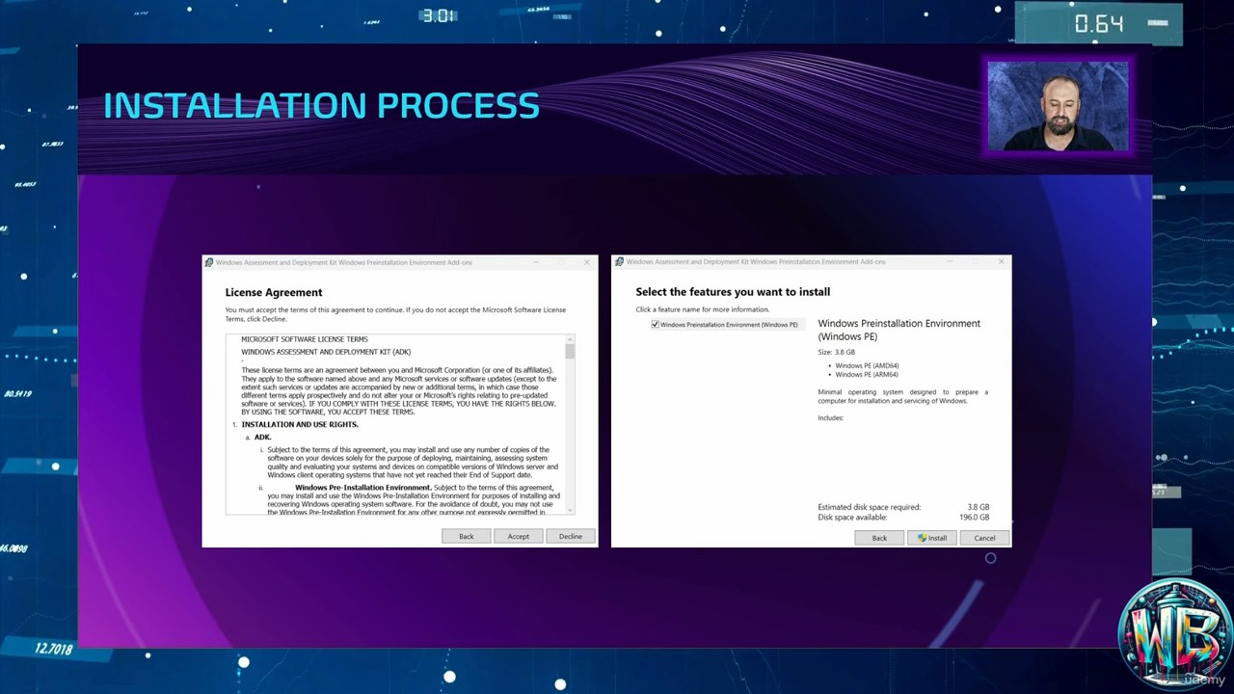Click 'INSTALLATION AND USE RIGHTS.' section heading
Image resolution: width=1234 pixels, height=694 pixels.
300,424
